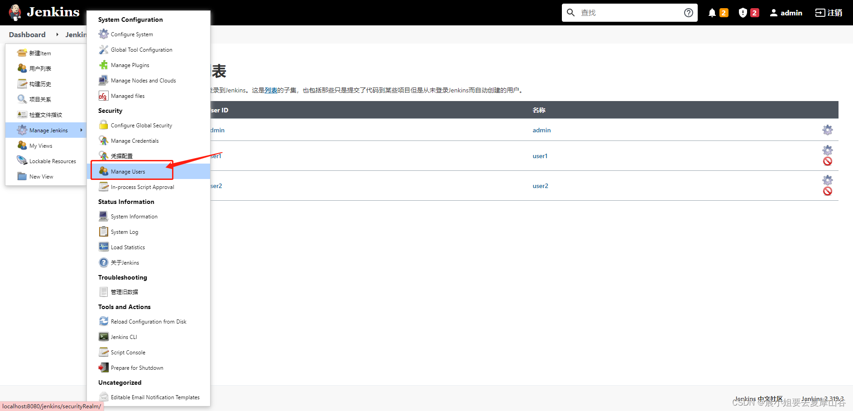Click the Jenkins title text in header

53,12
